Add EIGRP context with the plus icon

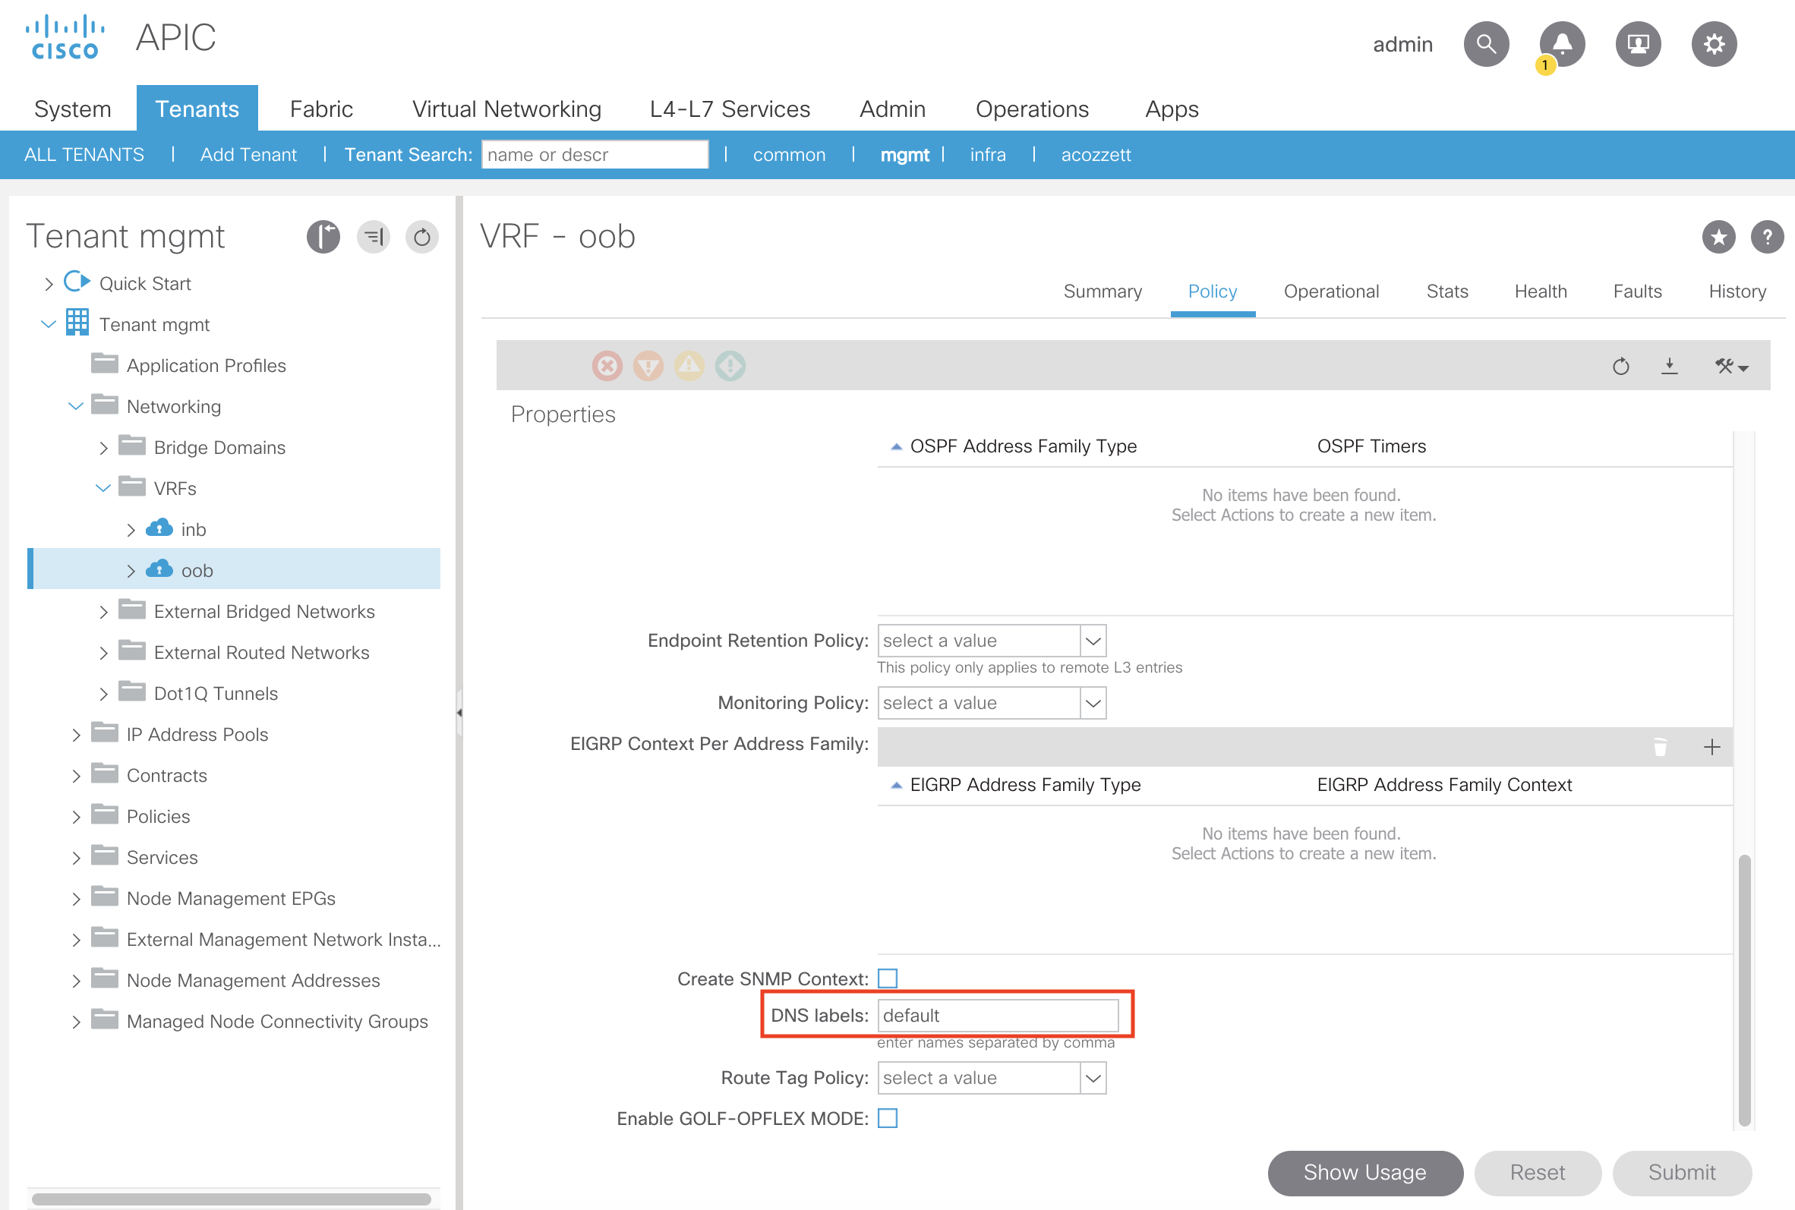[1711, 747]
